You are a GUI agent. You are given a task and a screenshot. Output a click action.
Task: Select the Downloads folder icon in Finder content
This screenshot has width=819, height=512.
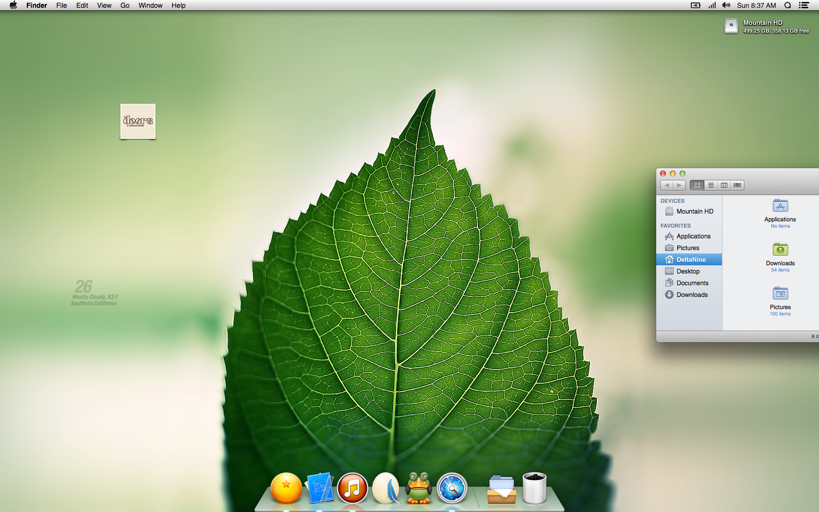pyautogui.click(x=780, y=250)
